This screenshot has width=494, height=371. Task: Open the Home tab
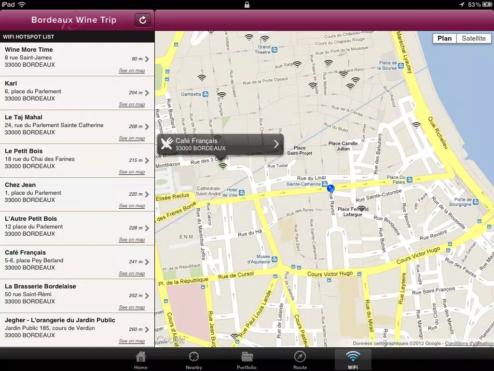[140, 360]
